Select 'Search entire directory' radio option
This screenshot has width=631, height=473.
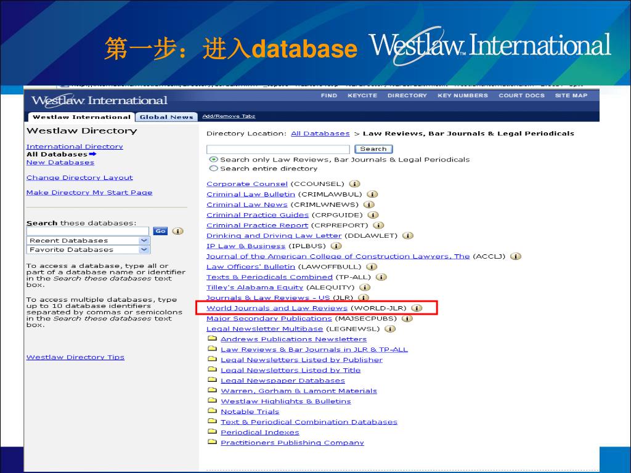point(214,169)
